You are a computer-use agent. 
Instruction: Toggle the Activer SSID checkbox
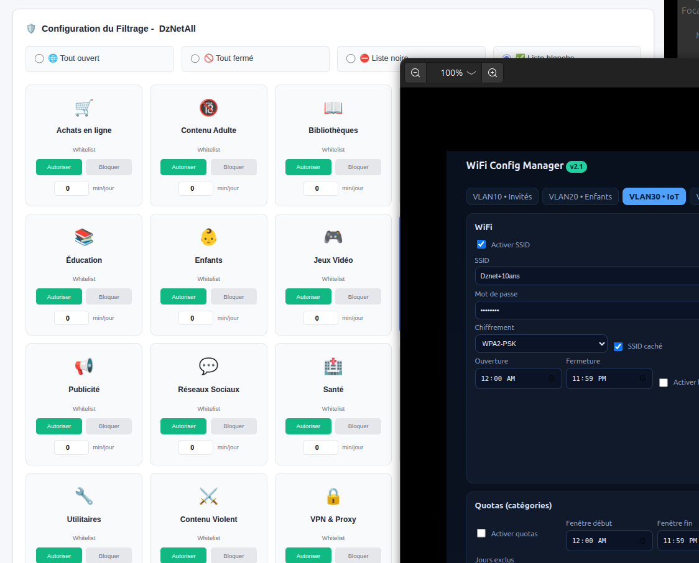pos(481,244)
